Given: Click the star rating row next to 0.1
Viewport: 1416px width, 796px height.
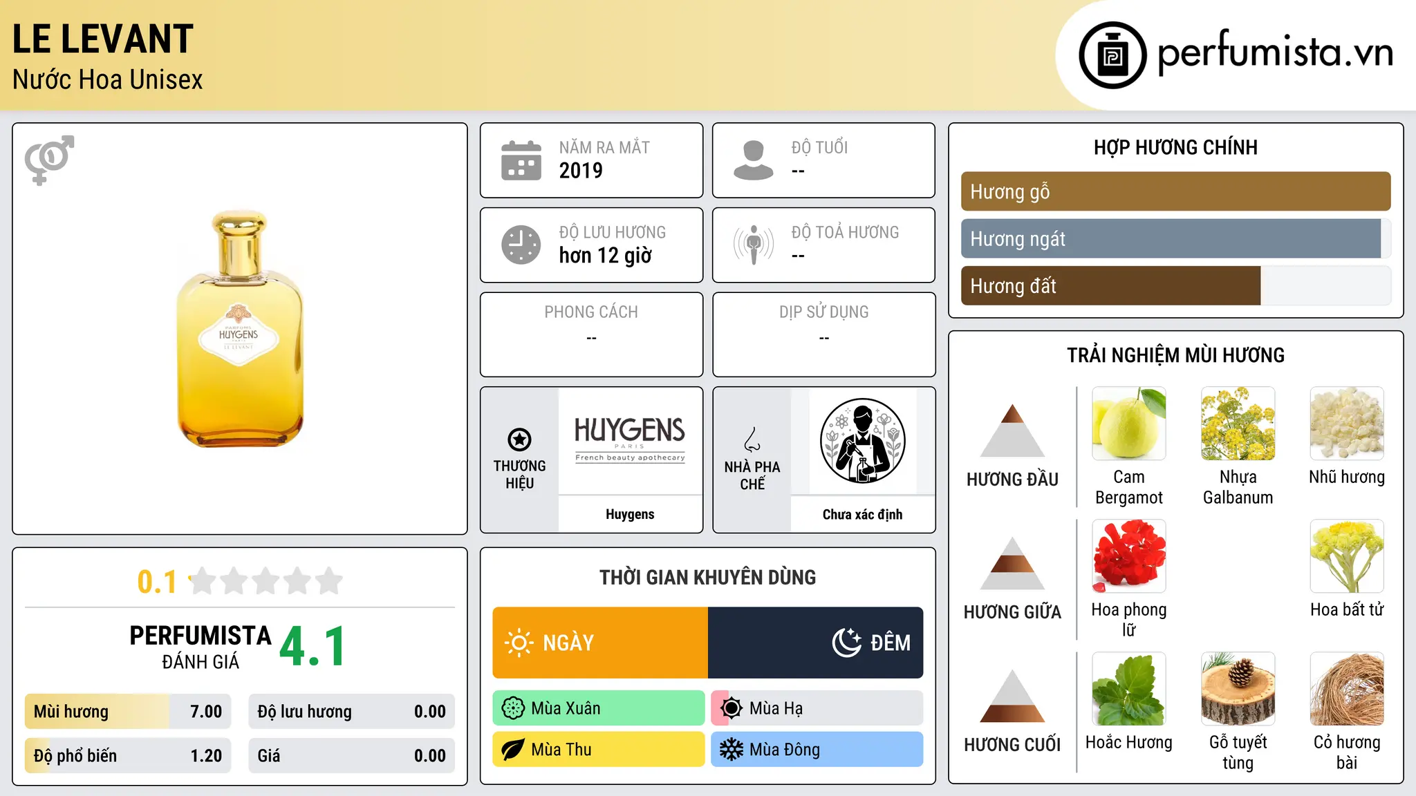Looking at the screenshot, I should (x=265, y=581).
